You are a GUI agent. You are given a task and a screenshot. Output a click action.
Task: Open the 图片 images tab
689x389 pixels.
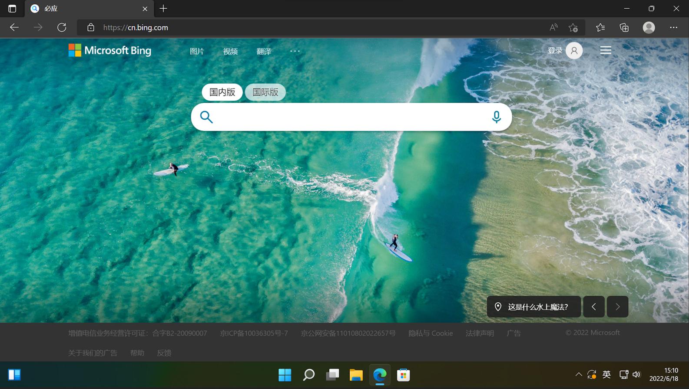197,51
